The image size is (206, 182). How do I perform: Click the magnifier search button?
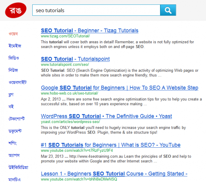168,10
